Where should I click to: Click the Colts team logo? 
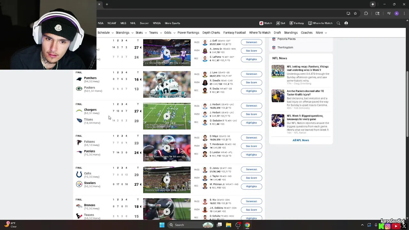tap(79, 174)
